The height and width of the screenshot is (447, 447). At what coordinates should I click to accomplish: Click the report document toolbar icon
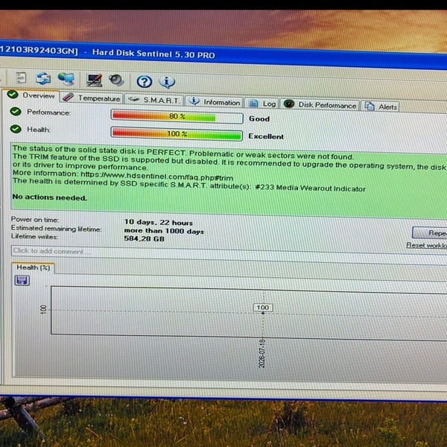21,77
